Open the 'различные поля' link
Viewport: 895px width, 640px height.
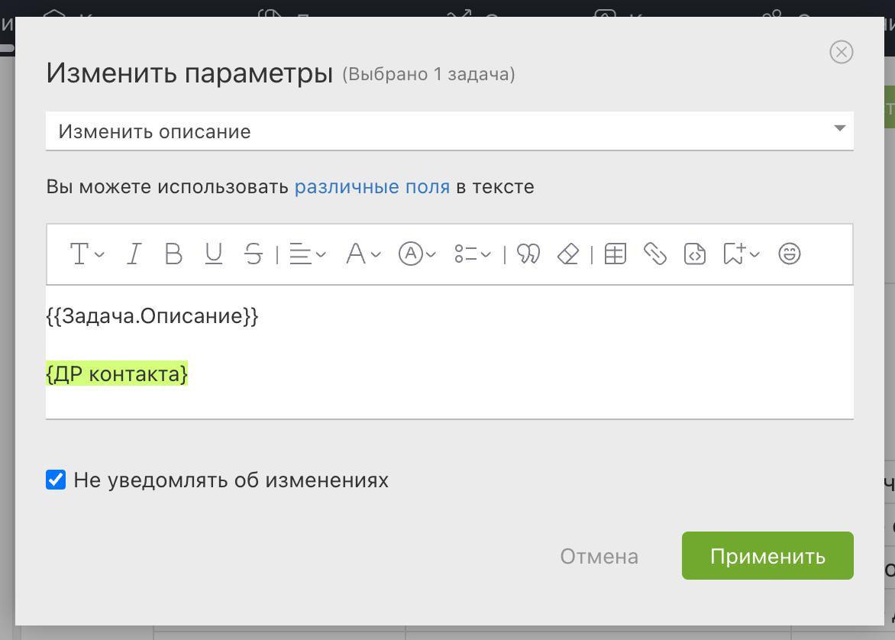pos(372,186)
